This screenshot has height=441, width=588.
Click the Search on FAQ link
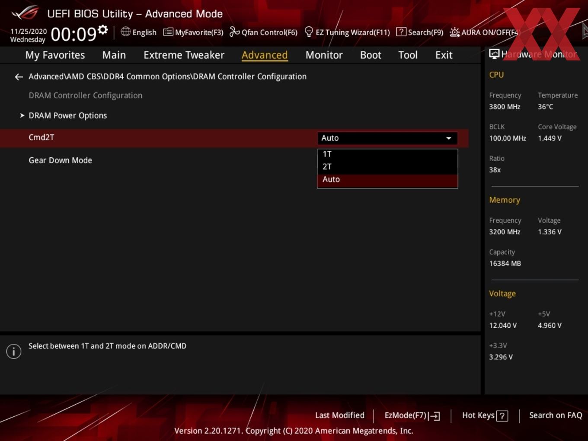556,415
